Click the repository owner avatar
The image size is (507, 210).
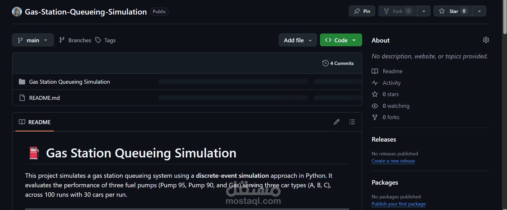click(17, 12)
